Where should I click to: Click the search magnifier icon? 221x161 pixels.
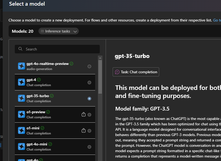pos(20,49)
